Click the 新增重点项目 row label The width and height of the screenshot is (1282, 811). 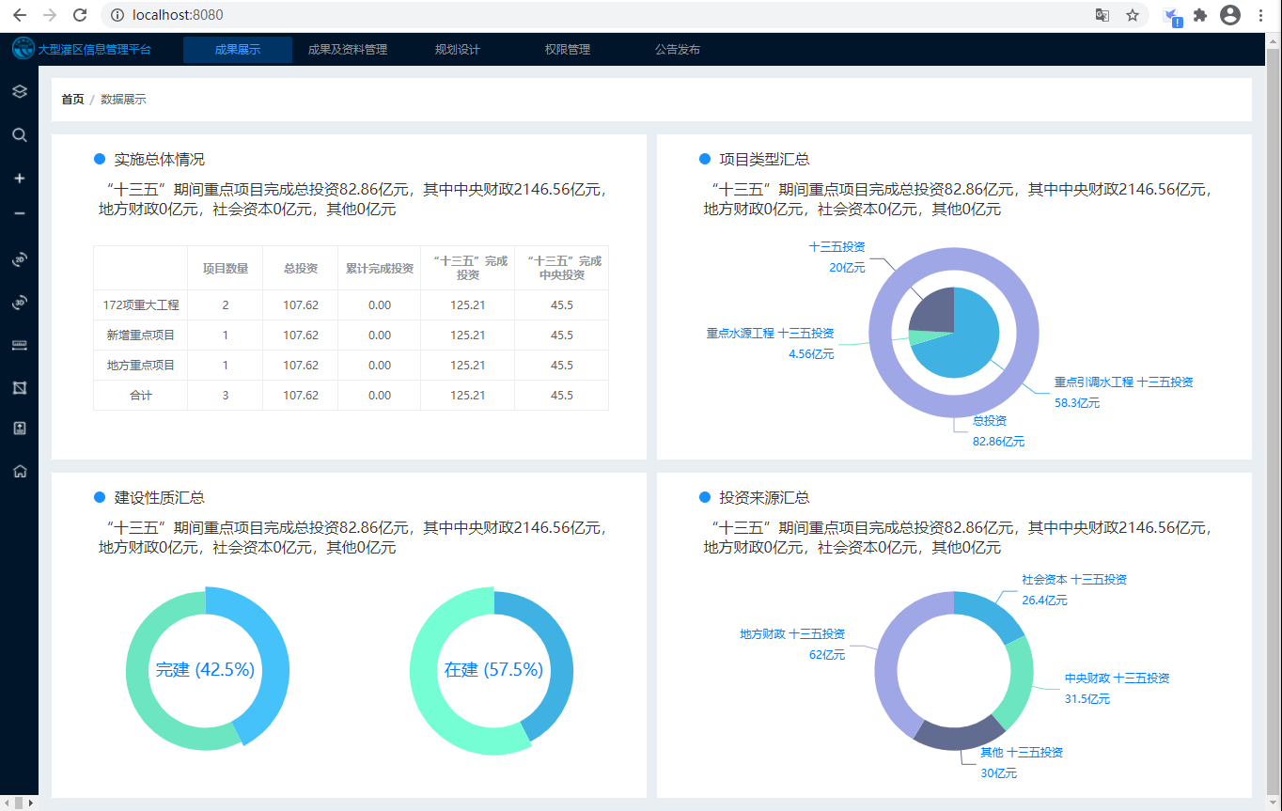(141, 335)
